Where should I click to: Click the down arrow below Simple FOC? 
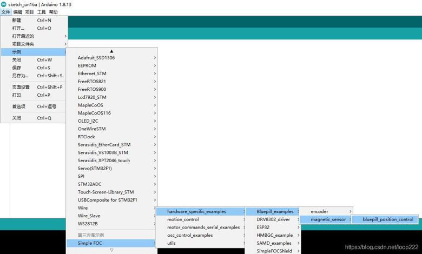(111, 250)
